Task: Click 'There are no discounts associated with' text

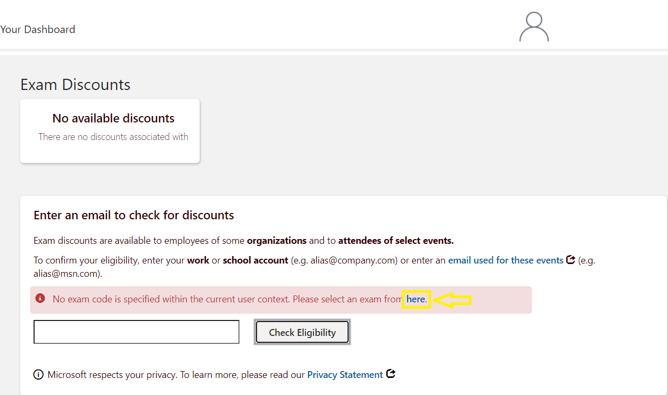Action: click(x=113, y=137)
